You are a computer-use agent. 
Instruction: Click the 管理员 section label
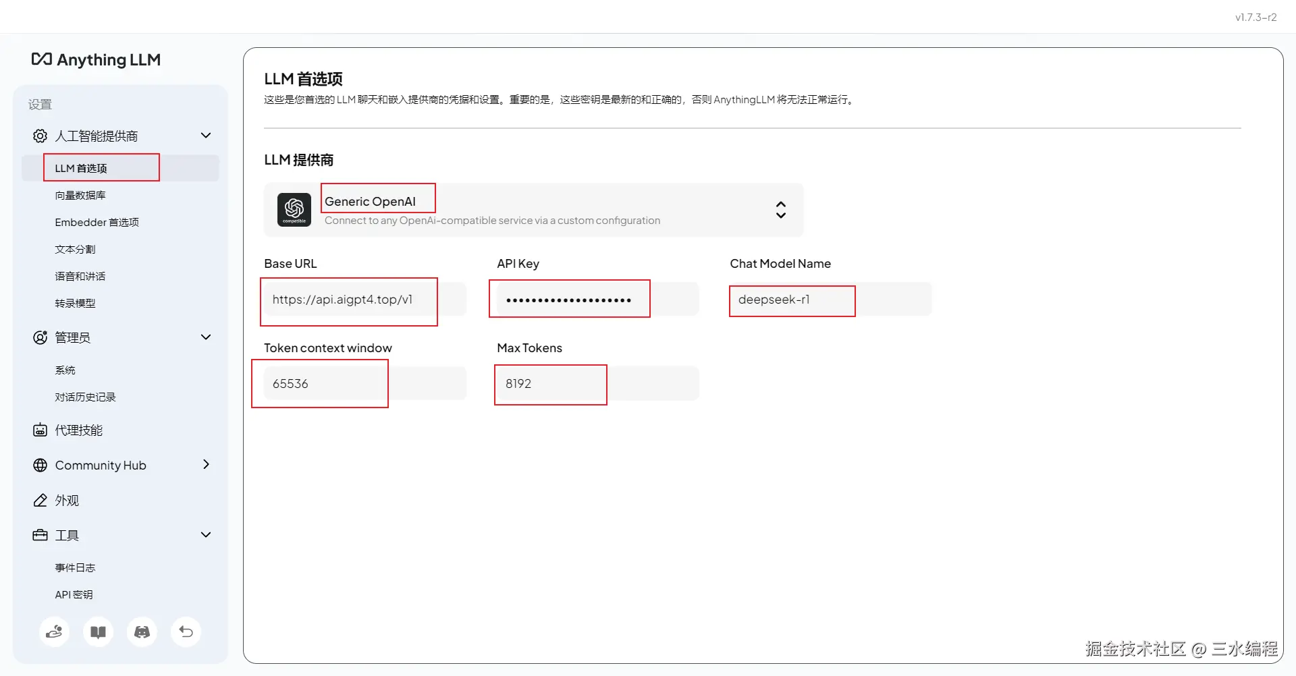[x=73, y=337]
